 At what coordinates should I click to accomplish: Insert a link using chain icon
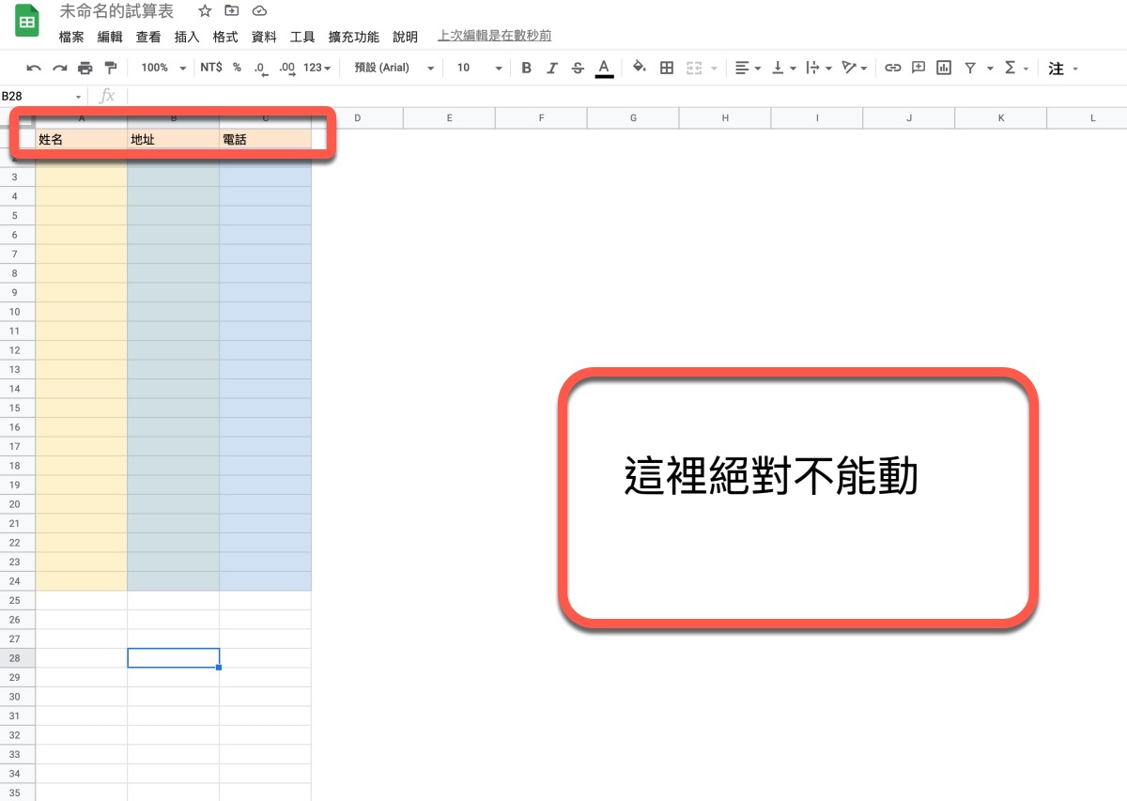[x=893, y=68]
